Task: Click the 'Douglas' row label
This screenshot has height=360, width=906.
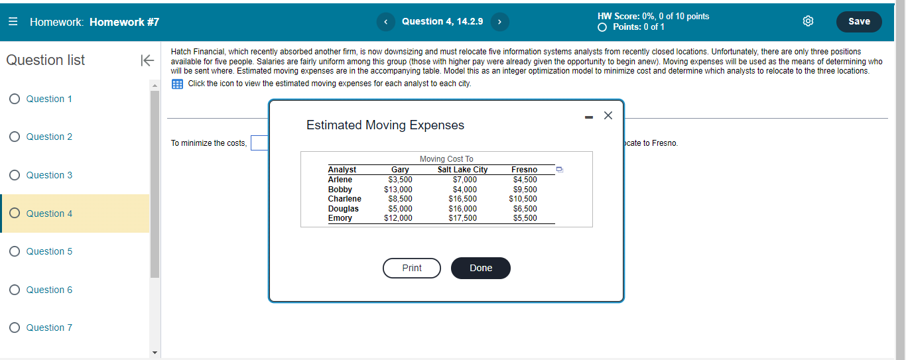Action: point(344,209)
